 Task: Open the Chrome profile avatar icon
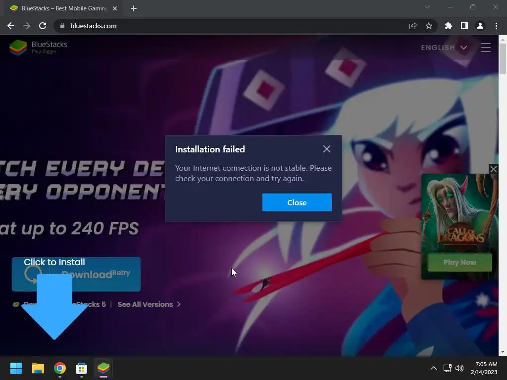point(480,26)
